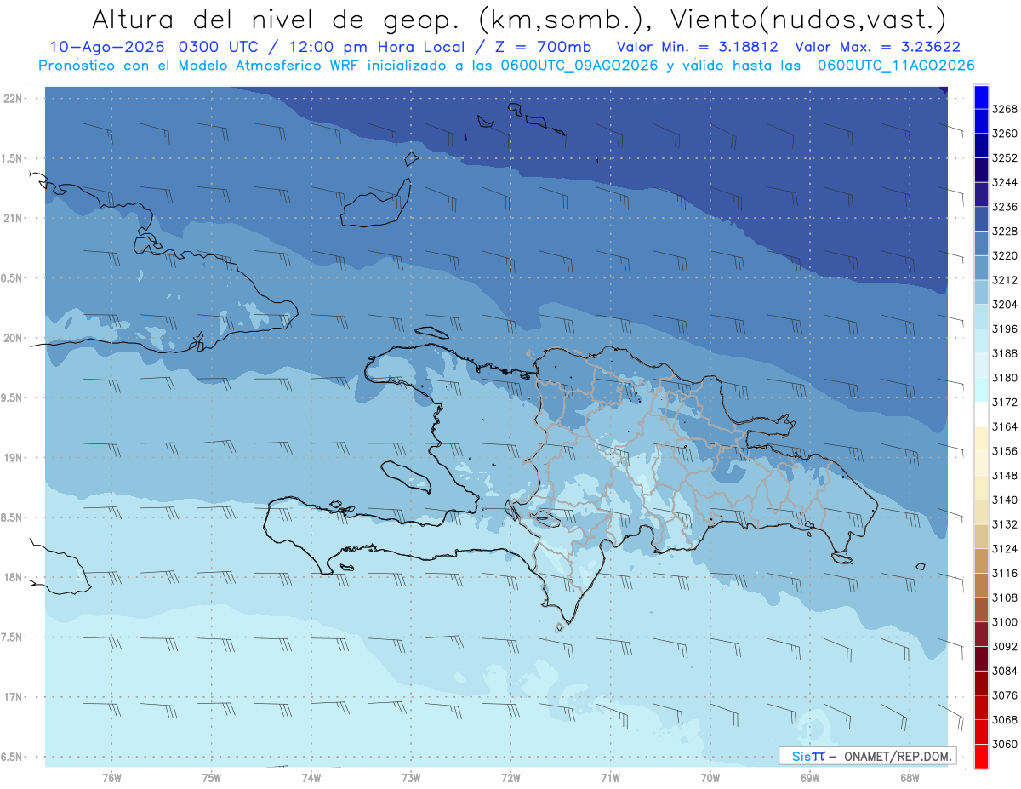This screenshot has width=1021, height=789.
Task: Click the 72W longitude label
Action: pyautogui.click(x=510, y=777)
